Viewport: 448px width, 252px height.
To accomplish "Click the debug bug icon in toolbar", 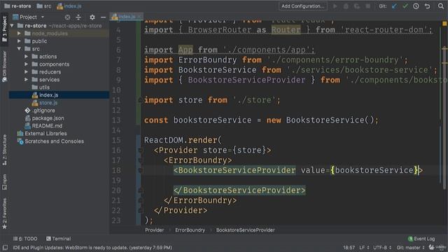I will (346, 6).
